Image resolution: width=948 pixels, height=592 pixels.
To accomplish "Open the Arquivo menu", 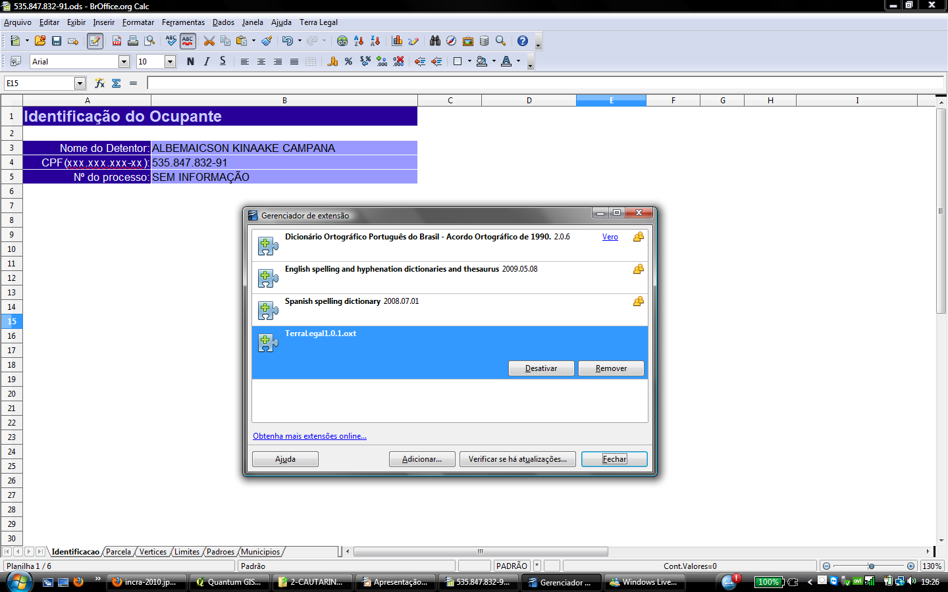I will (18, 22).
